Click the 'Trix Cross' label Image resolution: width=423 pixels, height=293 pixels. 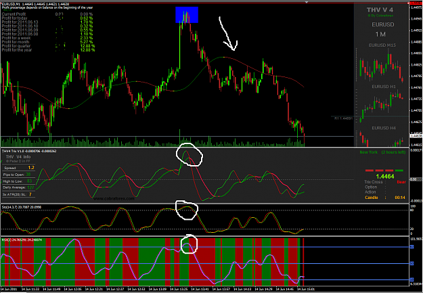point(374,182)
